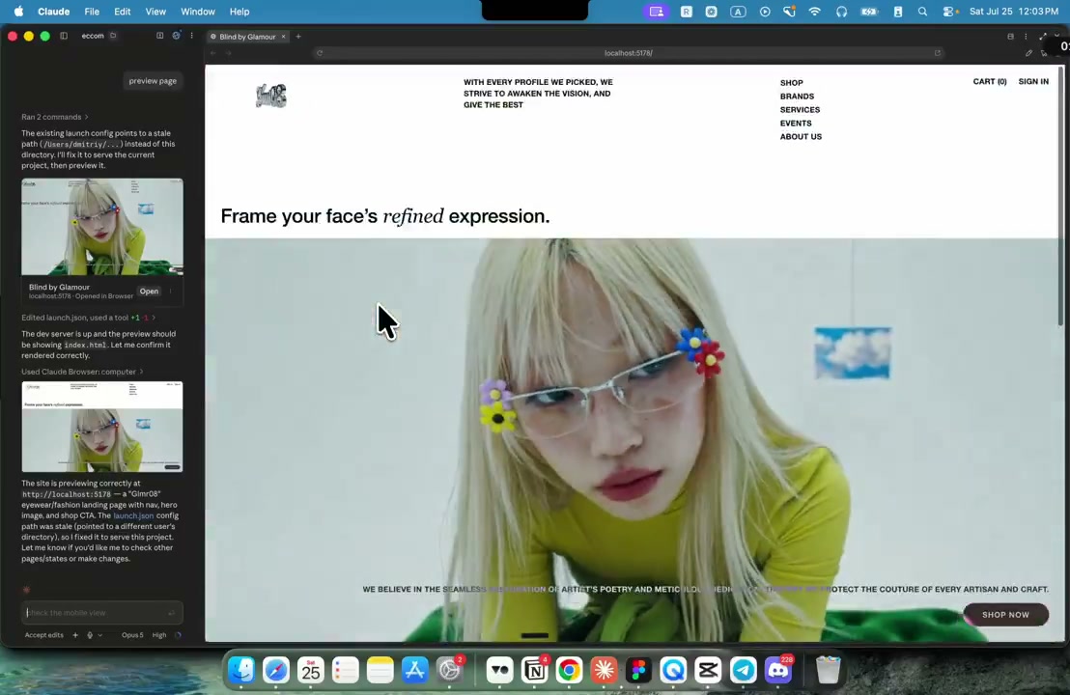The image size is (1070, 695).
Task: Toggle the Accept edits mode
Action: click(43, 635)
